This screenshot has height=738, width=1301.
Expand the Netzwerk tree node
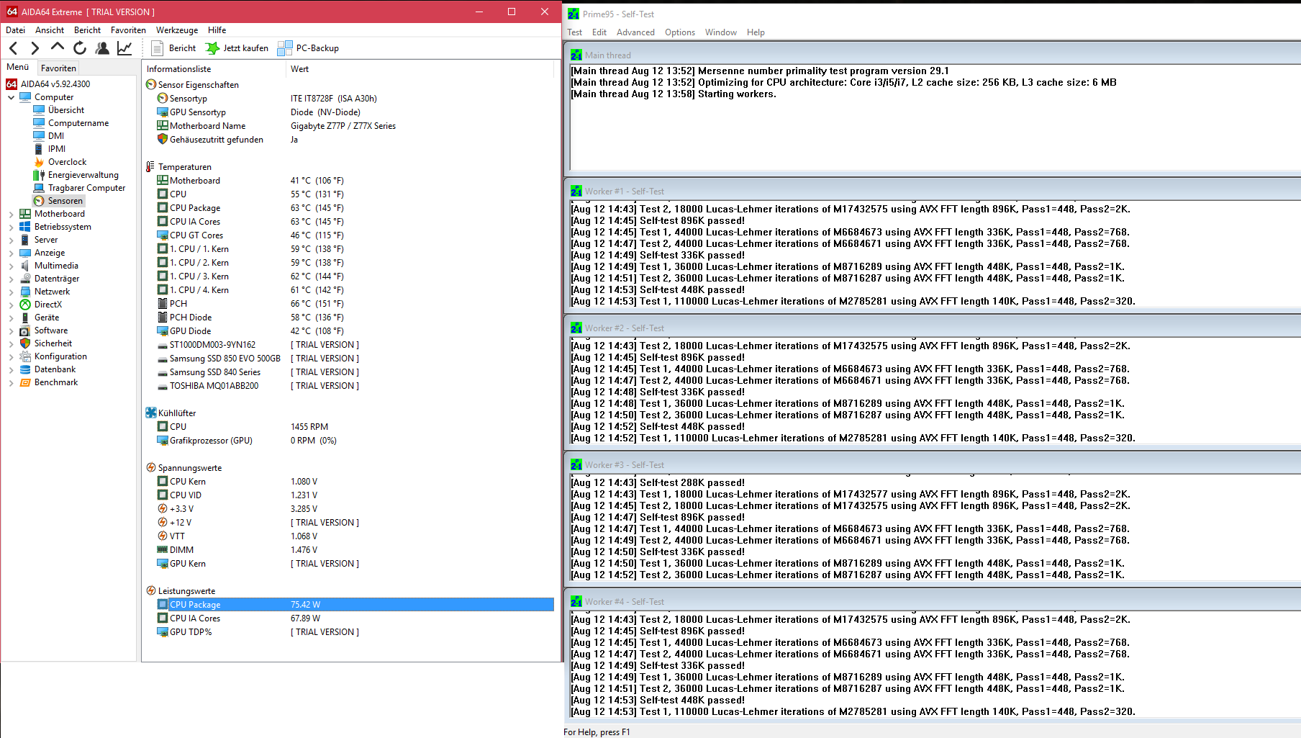click(x=12, y=292)
